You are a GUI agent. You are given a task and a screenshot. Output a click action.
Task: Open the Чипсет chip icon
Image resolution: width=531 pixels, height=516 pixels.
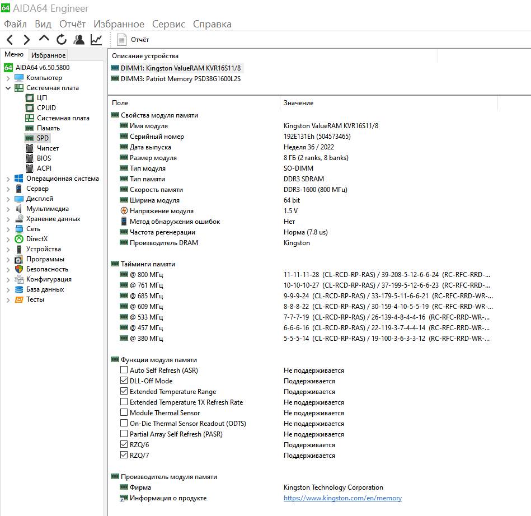(x=30, y=148)
